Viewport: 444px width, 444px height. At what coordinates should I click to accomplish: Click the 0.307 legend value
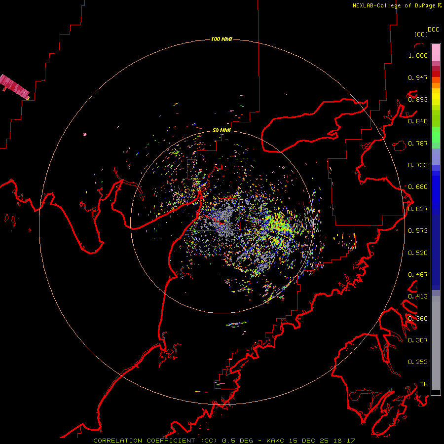pos(418,340)
